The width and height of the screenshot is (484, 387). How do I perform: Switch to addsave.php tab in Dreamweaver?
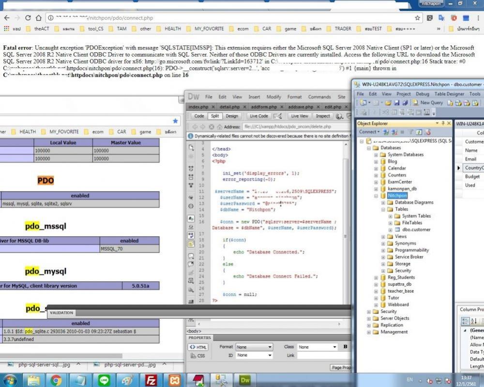click(x=301, y=107)
